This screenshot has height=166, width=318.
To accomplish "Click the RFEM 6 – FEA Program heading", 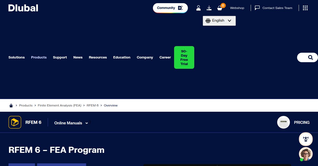I will click(56, 150).
